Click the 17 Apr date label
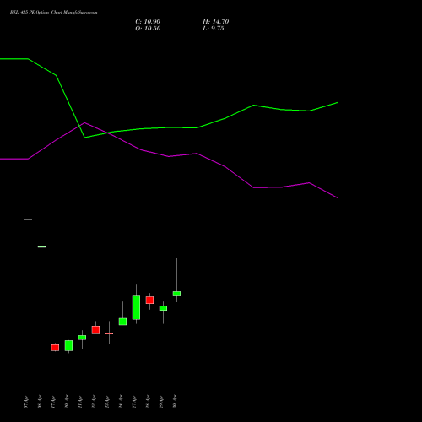Screen dimensions: 422x422 click(x=53, y=402)
